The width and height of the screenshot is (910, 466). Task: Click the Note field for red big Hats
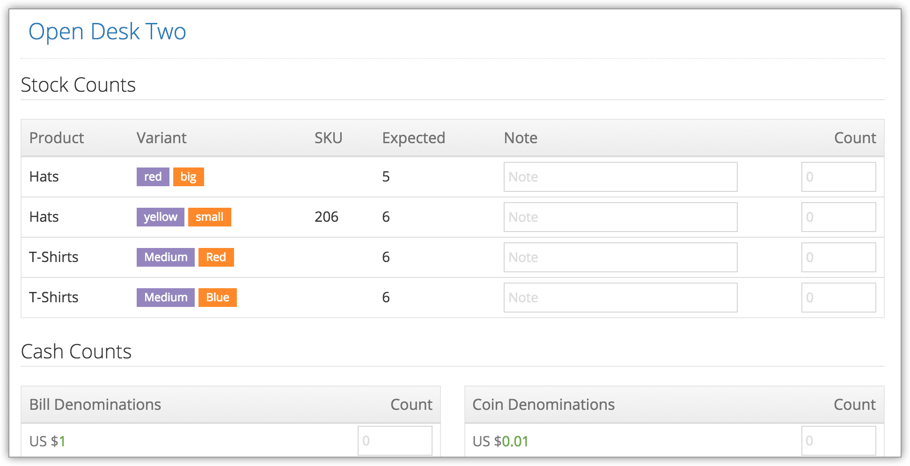click(620, 177)
